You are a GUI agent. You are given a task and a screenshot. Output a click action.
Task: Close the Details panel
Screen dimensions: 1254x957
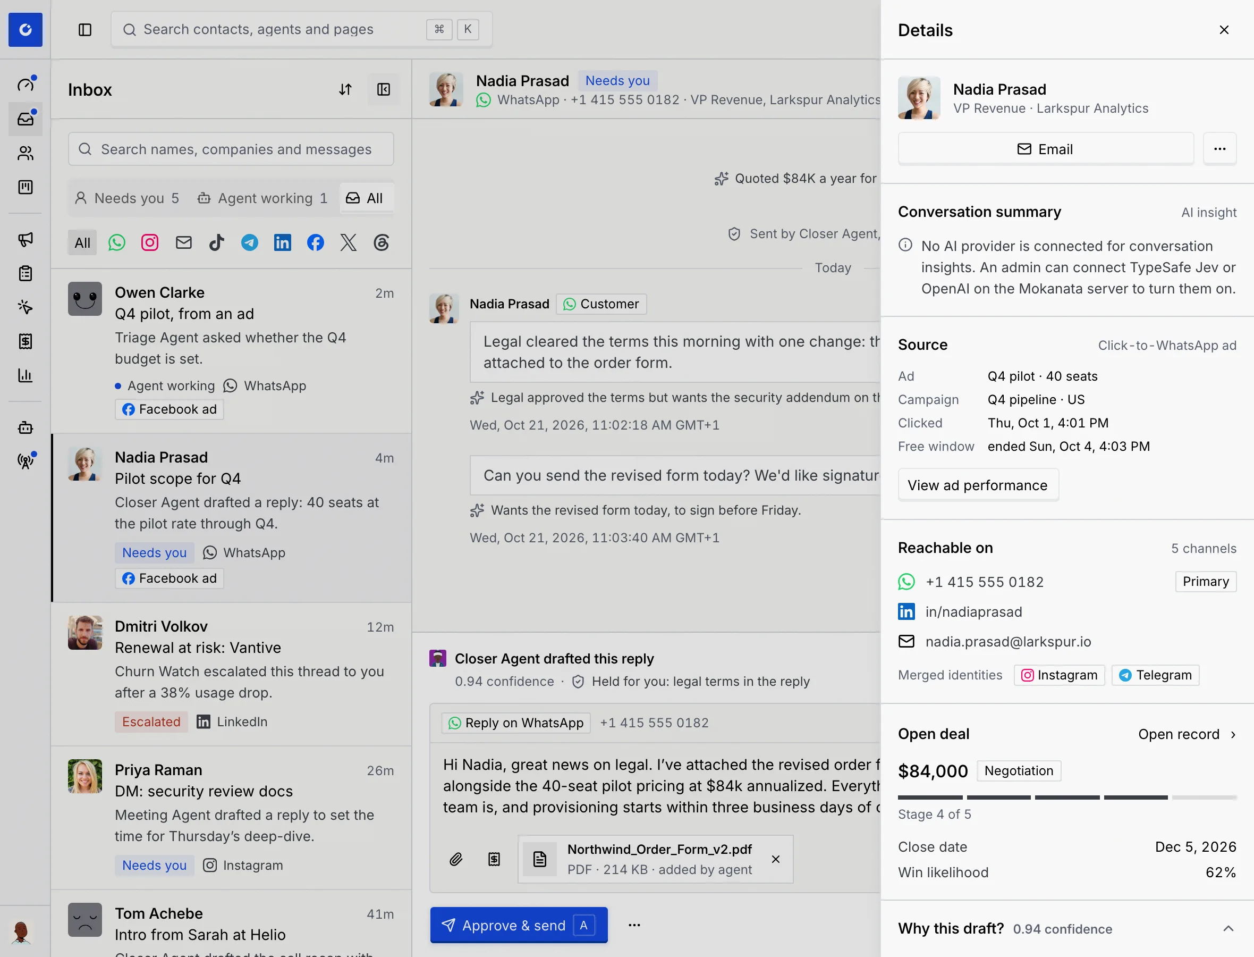point(1224,30)
